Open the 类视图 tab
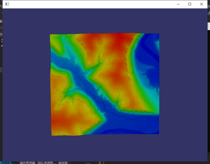 point(63,162)
